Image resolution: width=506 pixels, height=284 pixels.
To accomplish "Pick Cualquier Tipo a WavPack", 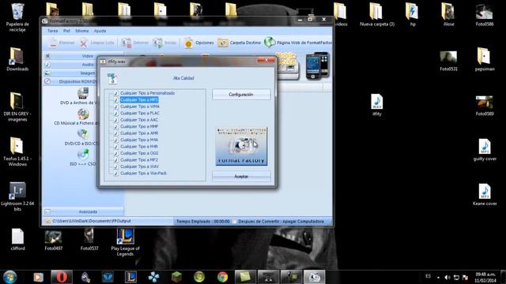I will (143, 174).
